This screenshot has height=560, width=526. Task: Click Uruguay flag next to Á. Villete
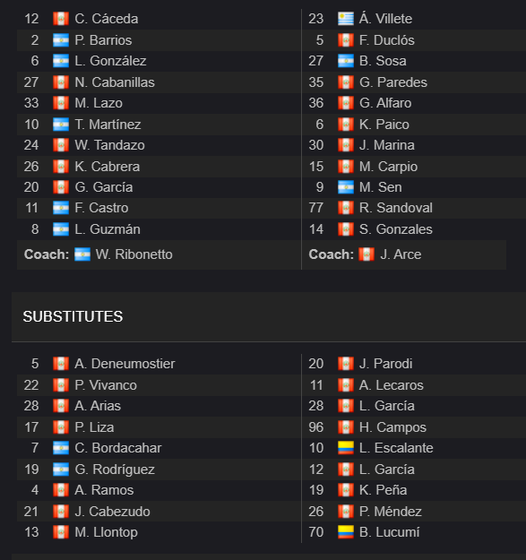[346, 19]
